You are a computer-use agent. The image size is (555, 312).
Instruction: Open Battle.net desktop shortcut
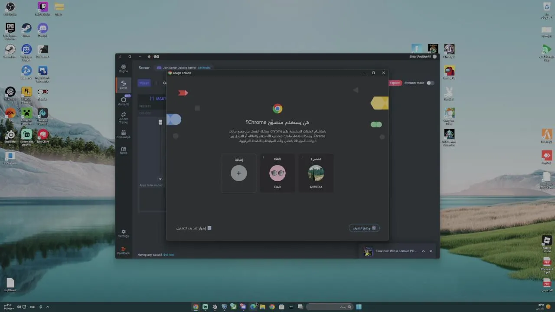pos(26,73)
